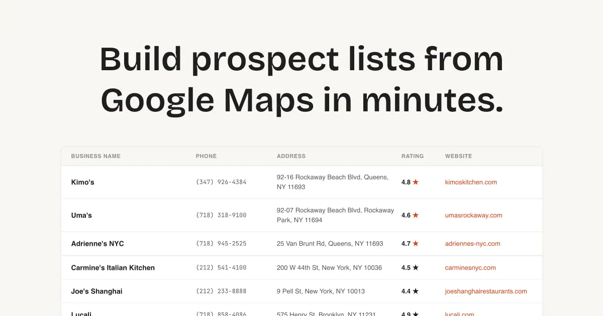The height and width of the screenshot is (316, 603).
Task: Click the WEBSITE column header
Action: [458, 156]
